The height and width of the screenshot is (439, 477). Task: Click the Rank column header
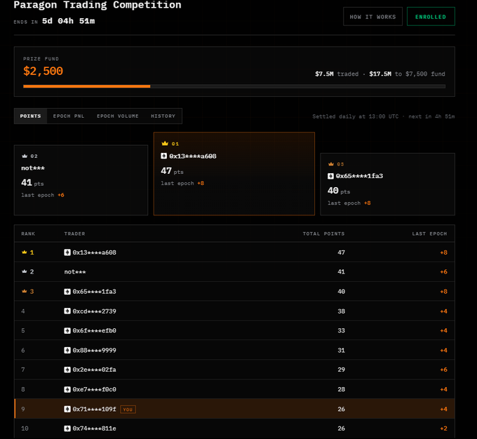tap(28, 234)
